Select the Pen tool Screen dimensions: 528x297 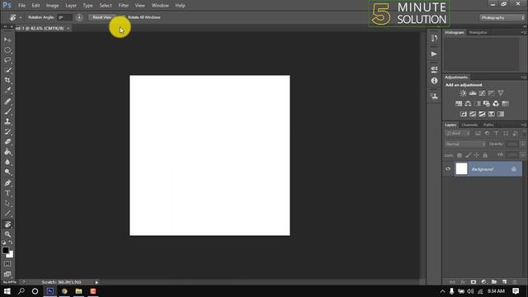coord(7,183)
